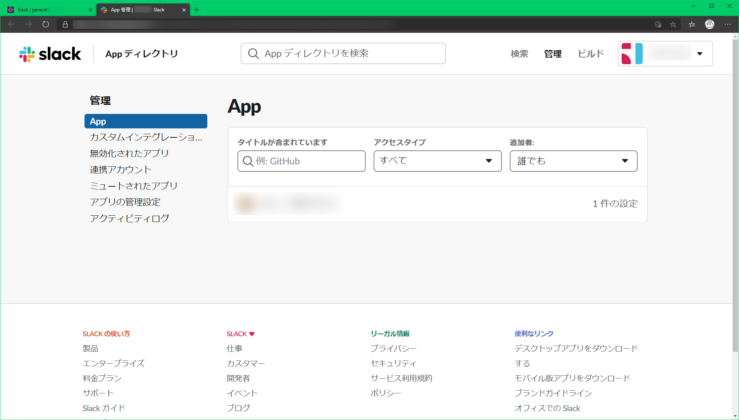Open the アクセスタイプ dropdown
This screenshot has height=420, width=739.
point(437,161)
